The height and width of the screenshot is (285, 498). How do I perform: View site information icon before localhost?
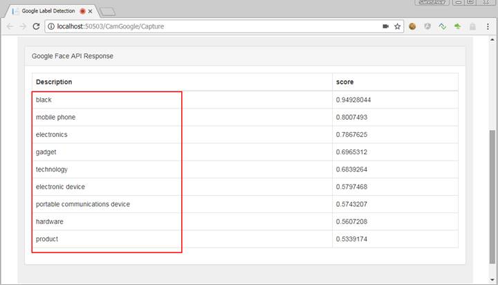pyautogui.click(x=50, y=26)
